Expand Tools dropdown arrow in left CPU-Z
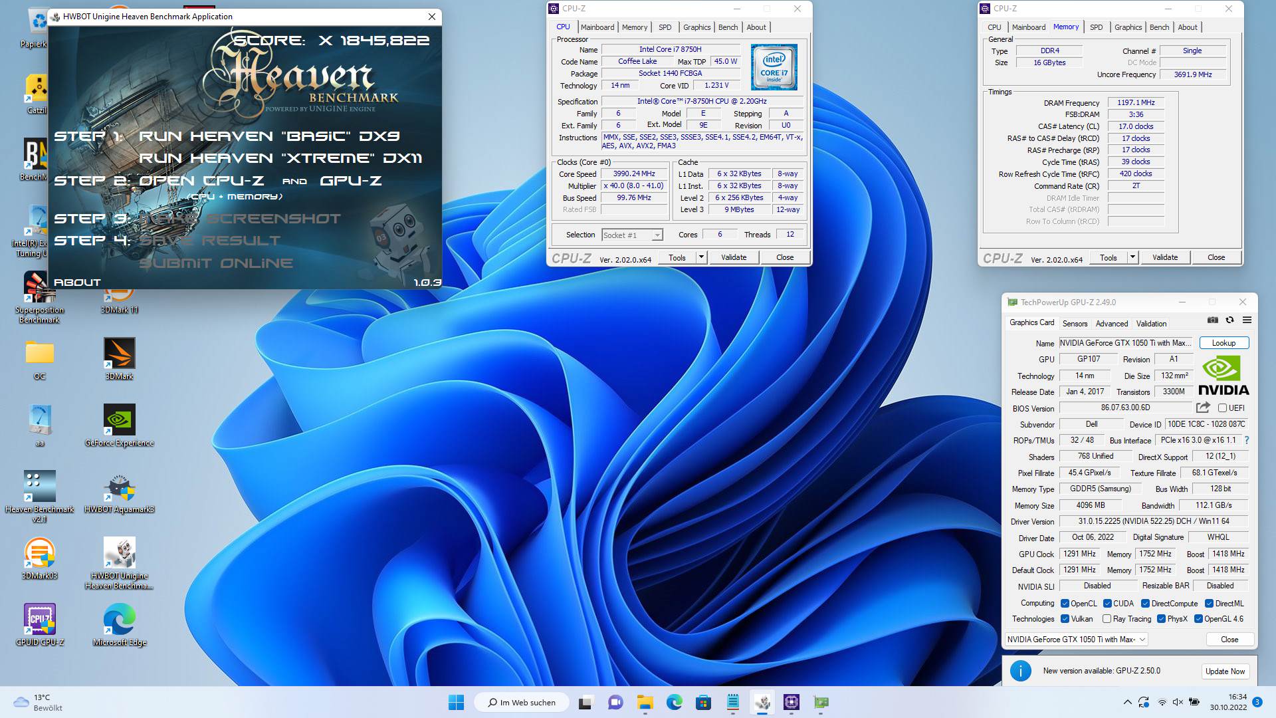The height and width of the screenshot is (718, 1276). click(x=700, y=257)
